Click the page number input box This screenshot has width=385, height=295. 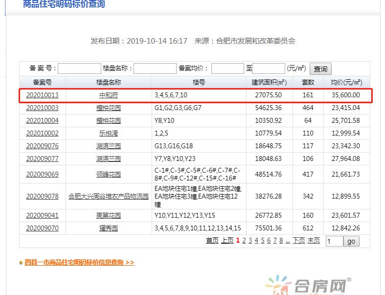coord(334,241)
